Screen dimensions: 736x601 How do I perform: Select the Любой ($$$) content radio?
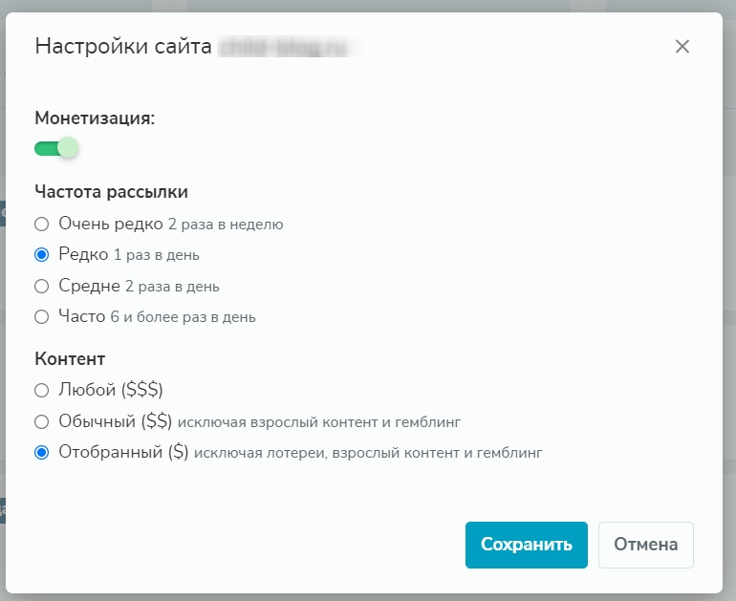[x=41, y=390]
